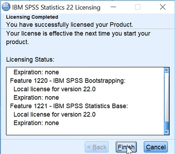This screenshot has height=154, width=175.
Task: Click the 'Licensing Completed' heading
Action: tap(32, 17)
